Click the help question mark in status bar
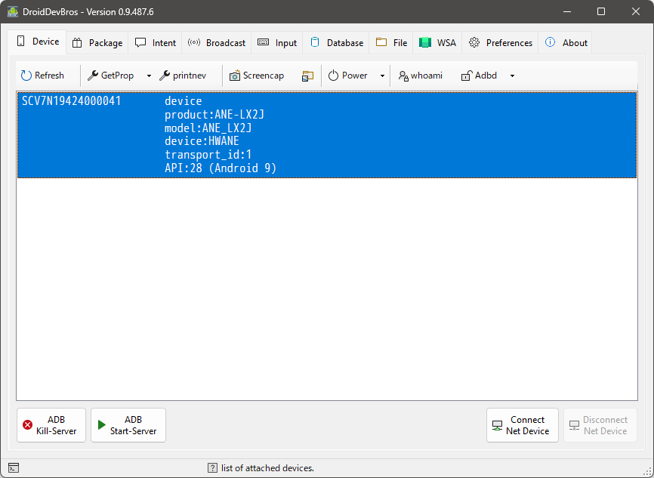Viewport: 654px width, 478px height. [212, 468]
